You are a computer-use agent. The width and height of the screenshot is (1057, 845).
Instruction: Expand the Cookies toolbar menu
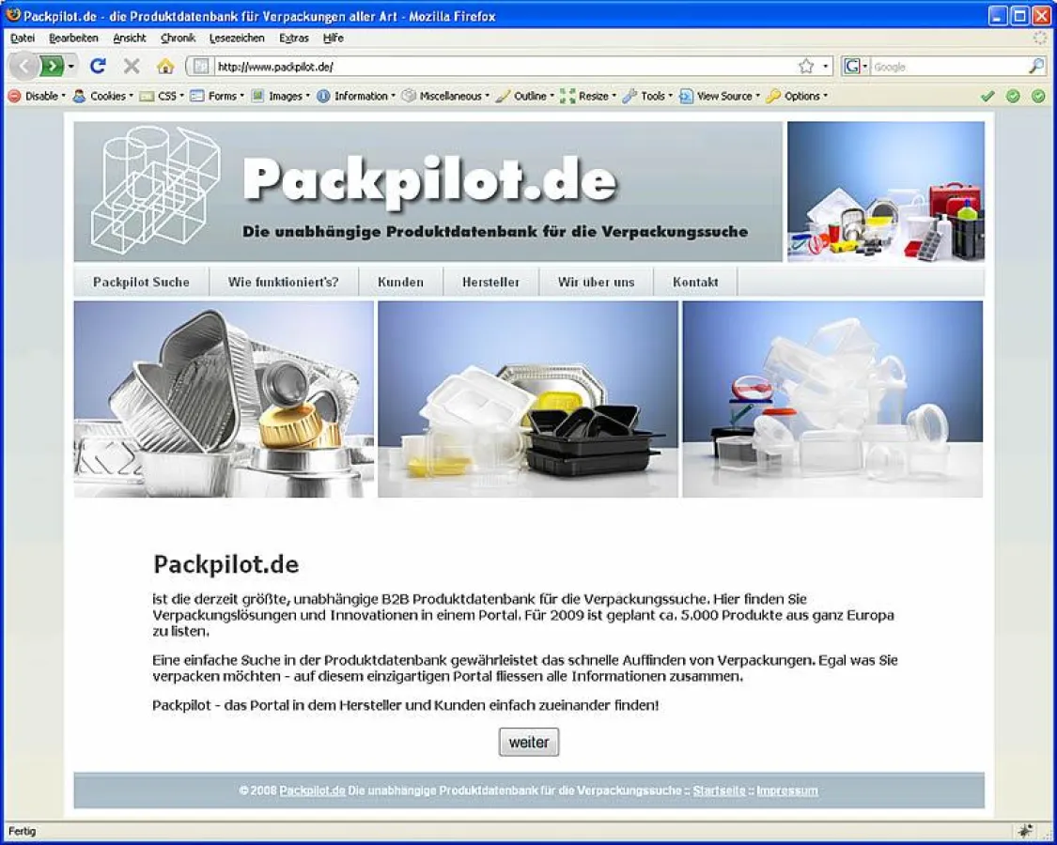point(103,96)
